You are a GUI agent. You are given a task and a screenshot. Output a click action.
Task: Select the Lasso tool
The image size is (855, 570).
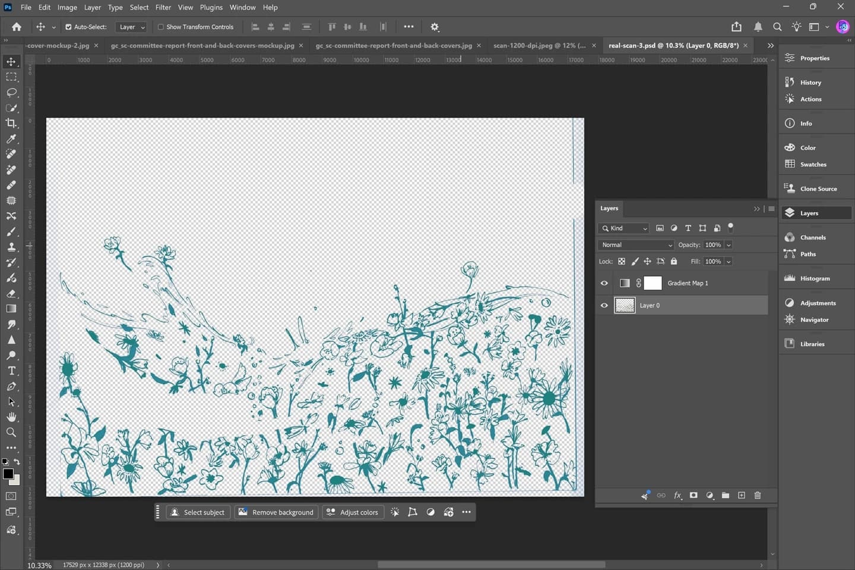click(11, 93)
